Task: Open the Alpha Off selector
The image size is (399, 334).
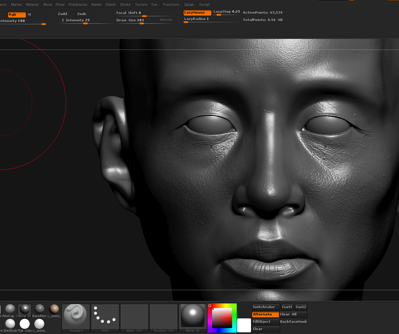Action: (134, 318)
